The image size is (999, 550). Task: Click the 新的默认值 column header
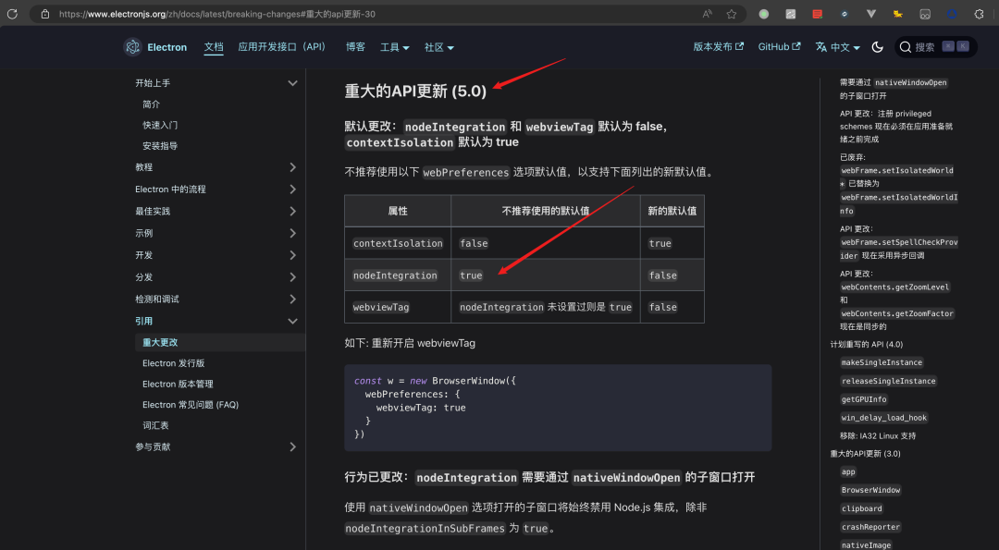click(x=672, y=211)
